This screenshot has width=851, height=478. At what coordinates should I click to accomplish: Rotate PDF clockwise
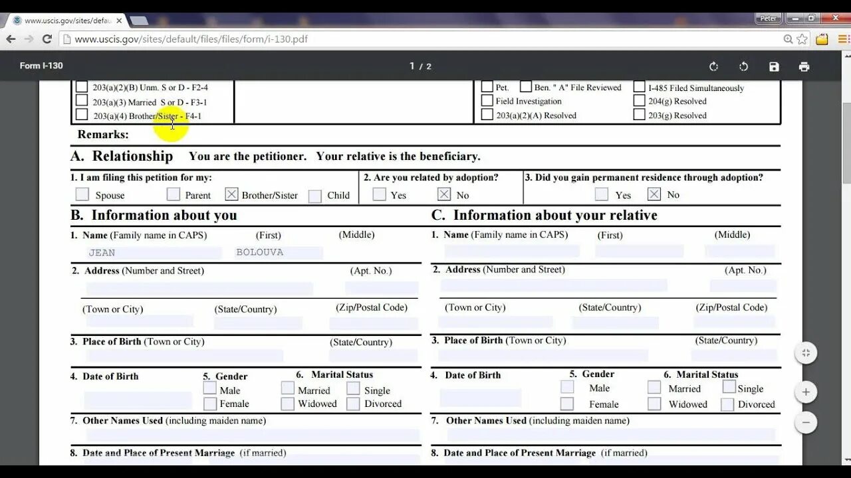713,66
